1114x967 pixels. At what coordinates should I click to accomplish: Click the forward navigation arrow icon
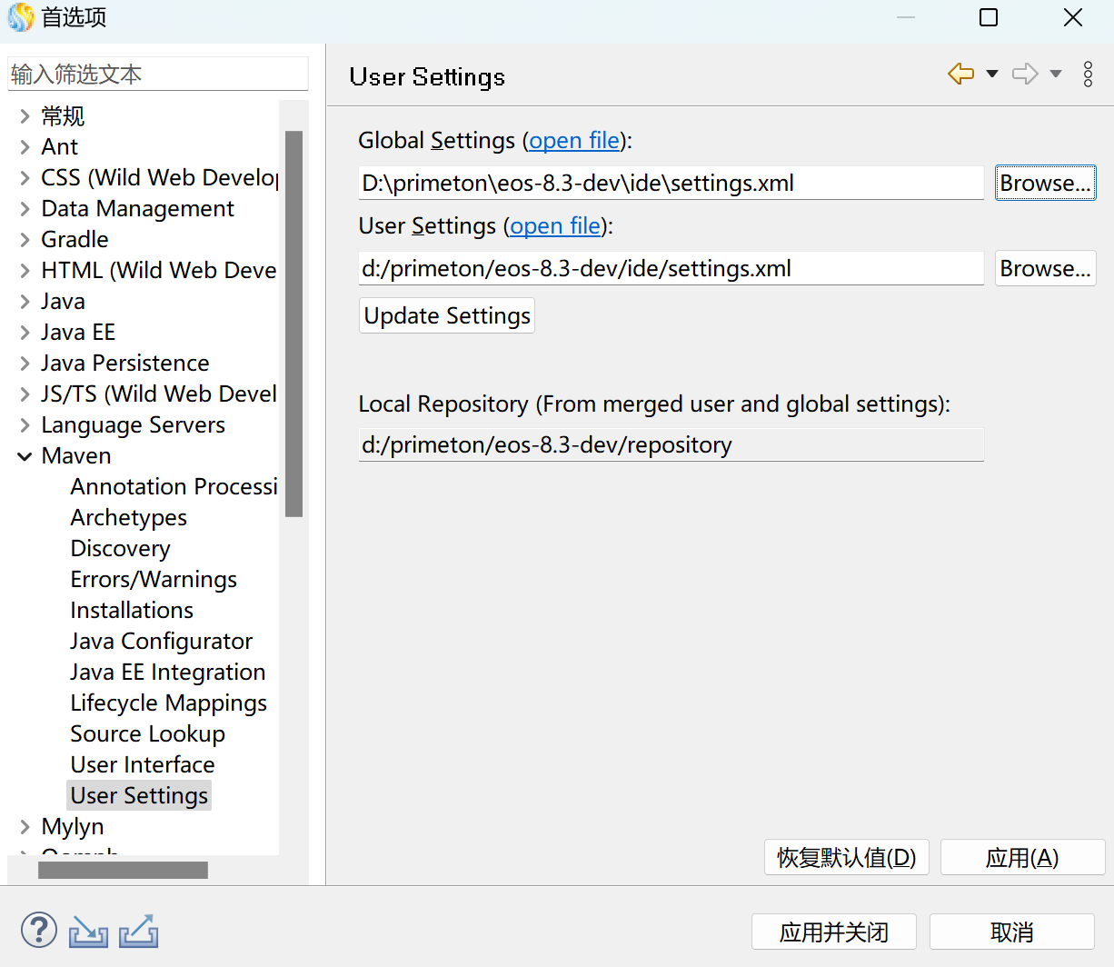click(1025, 75)
